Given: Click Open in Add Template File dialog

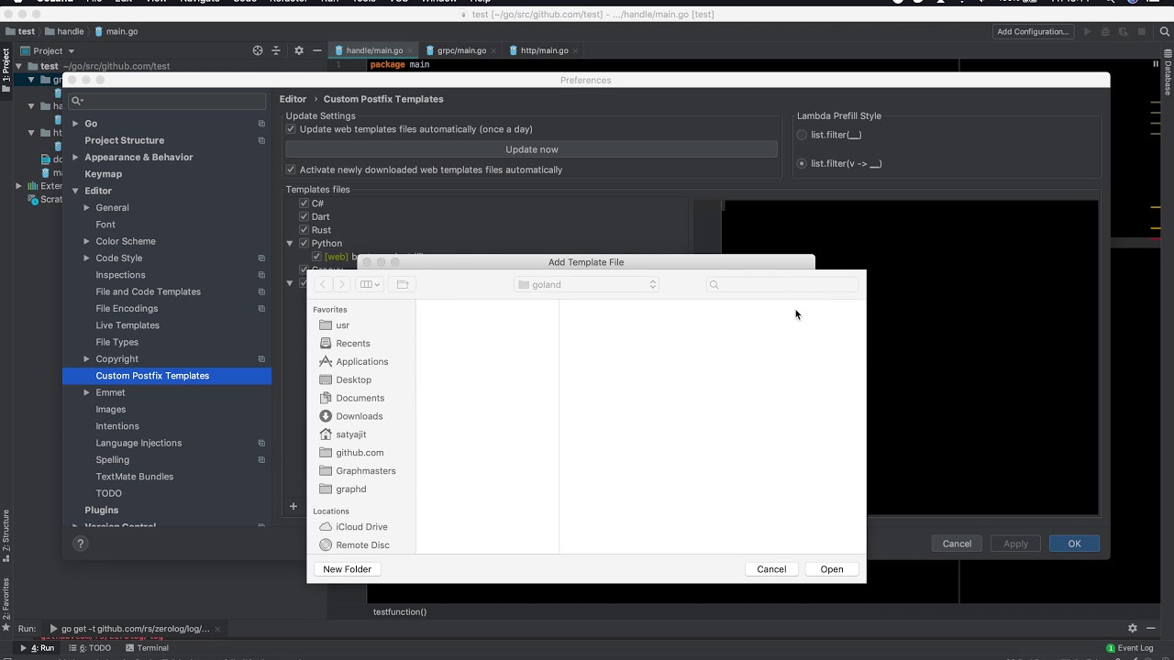Looking at the screenshot, I should click(x=832, y=569).
